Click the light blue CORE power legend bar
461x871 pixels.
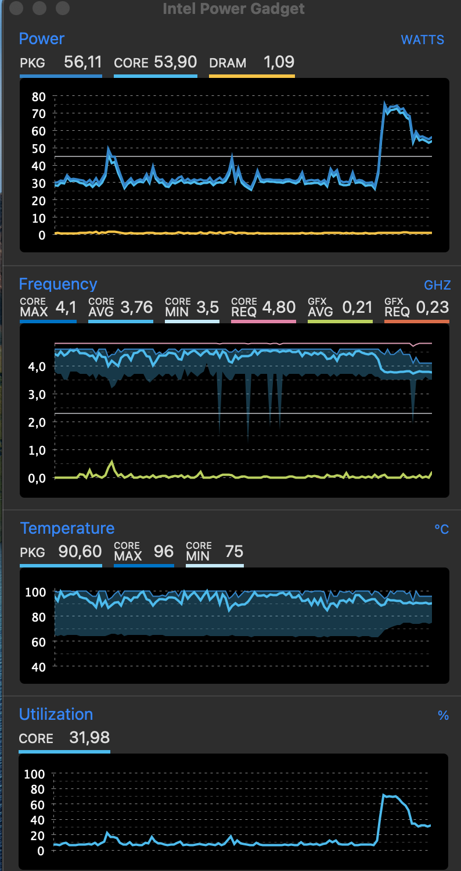pyautogui.click(x=156, y=76)
